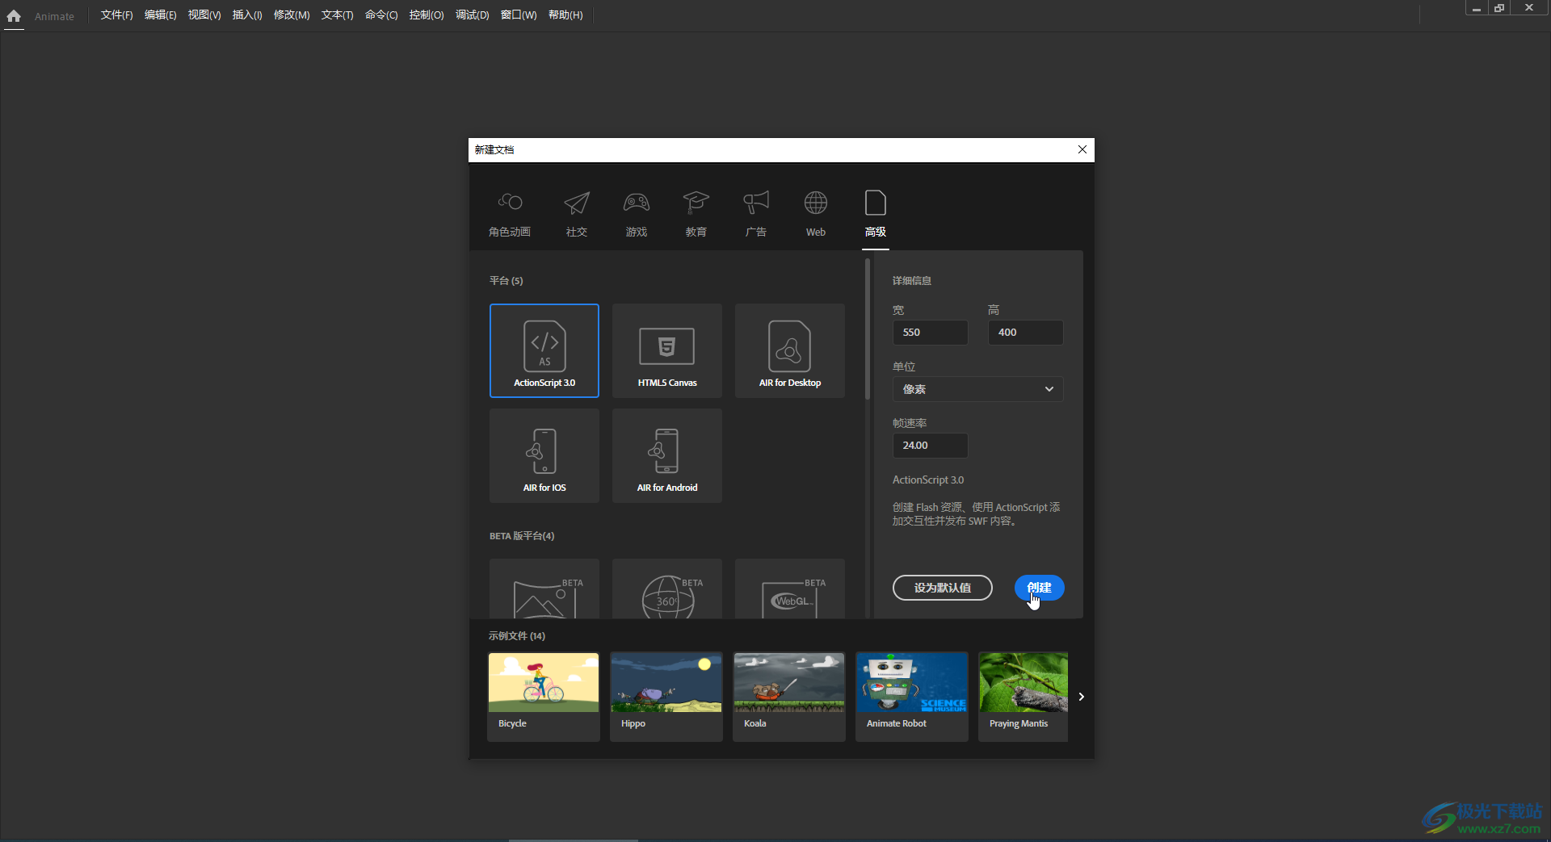Screen dimensions: 1551x842
Task: Open the 修改(M) menu
Action: pos(292,15)
